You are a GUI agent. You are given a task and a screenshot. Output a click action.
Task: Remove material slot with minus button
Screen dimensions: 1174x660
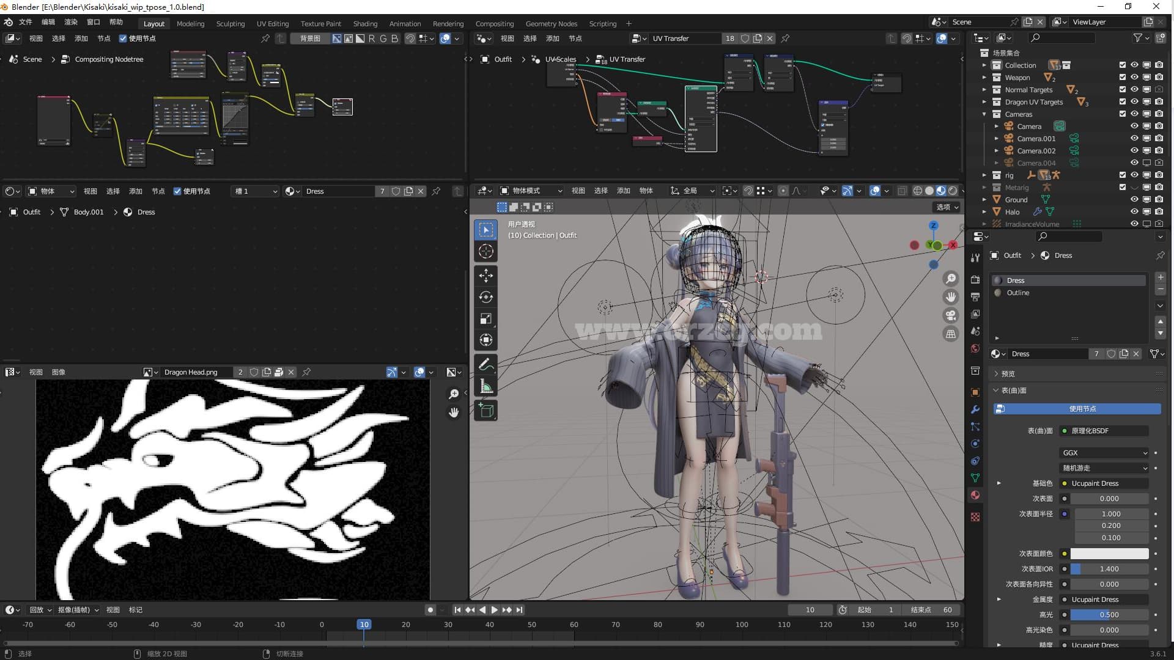click(1161, 290)
